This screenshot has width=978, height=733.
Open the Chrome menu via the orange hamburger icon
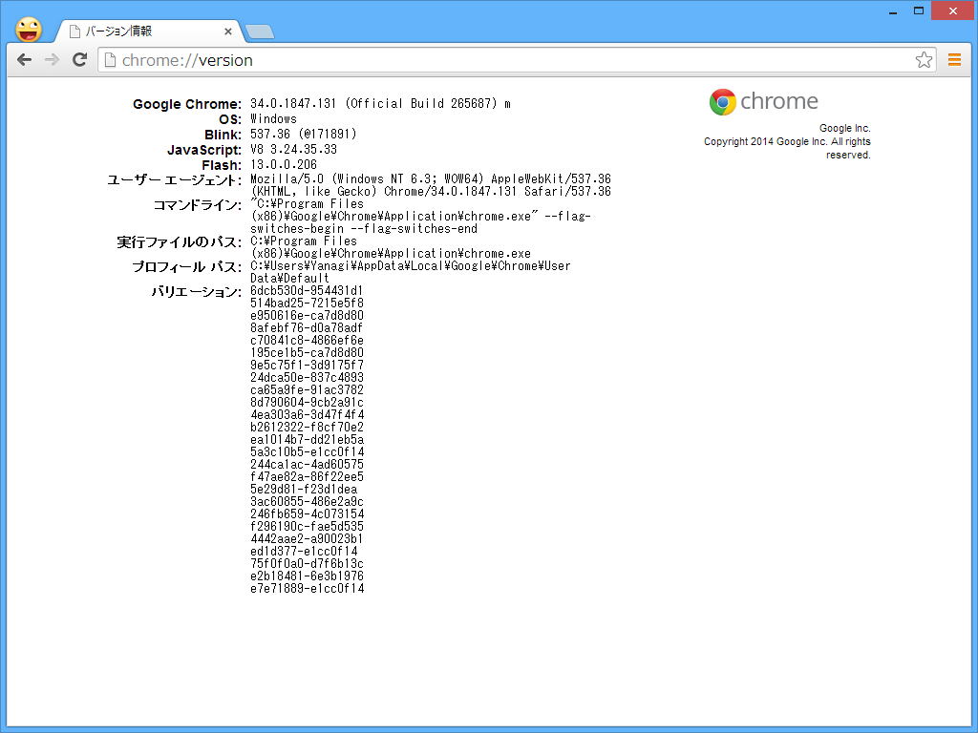pos(954,59)
